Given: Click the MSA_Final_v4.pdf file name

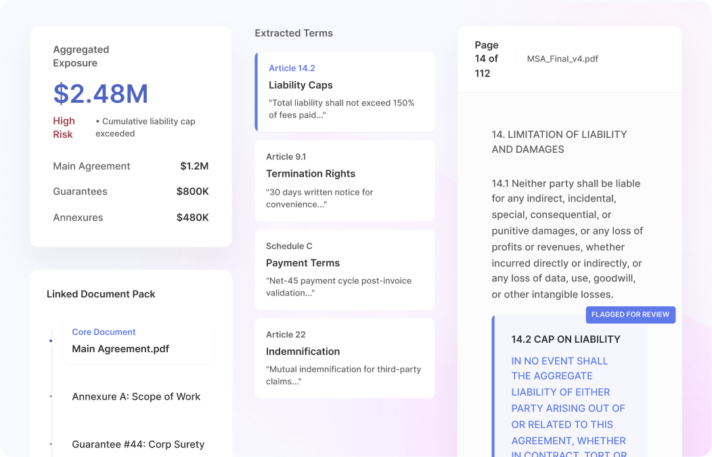Looking at the screenshot, I should coord(562,59).
